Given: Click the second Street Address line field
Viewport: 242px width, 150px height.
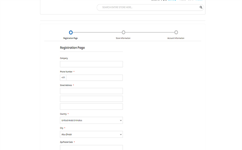Looking at the screenshot, I should [x=91, y=99].
